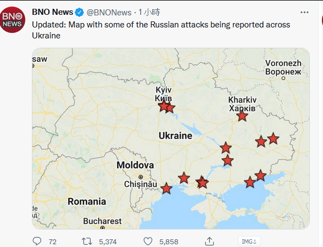The image size is (323, 247).
Task: Click the Moldova label on the map
Action: [x=135, y=165]
